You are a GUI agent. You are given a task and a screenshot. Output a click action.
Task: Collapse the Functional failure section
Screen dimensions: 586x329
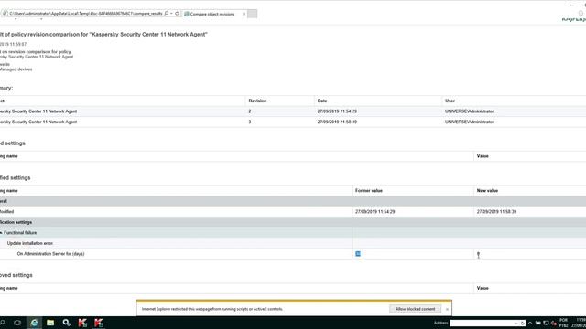1,233
